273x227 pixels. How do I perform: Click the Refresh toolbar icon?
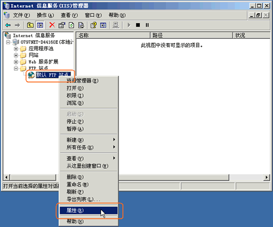click(x=72, y=25)
